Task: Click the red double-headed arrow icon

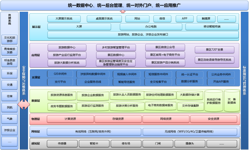Action: 24,104
